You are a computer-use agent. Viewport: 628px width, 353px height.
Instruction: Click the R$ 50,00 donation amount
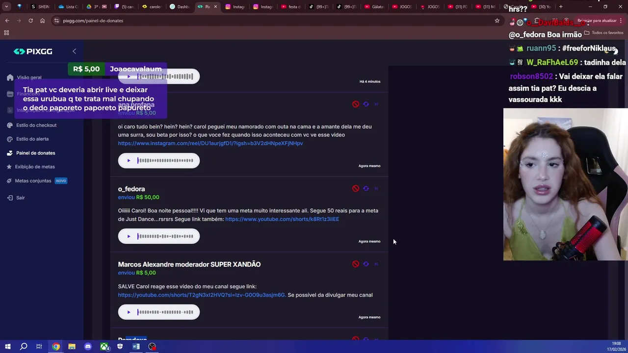click(148, 197)
